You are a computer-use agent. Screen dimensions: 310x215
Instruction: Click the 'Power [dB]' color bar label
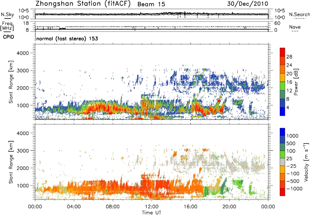(296, 82)
